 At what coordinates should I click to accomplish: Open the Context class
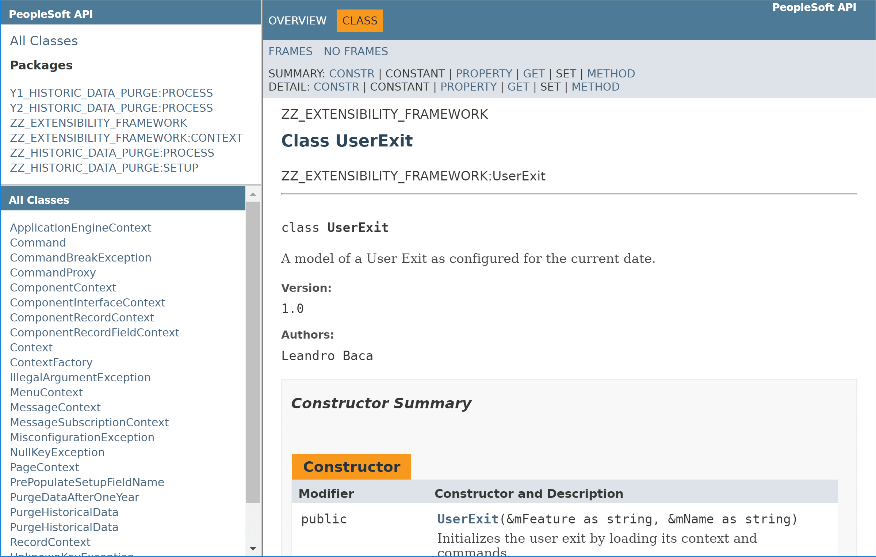click(x=31, y=348)
